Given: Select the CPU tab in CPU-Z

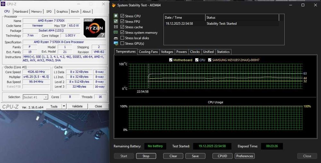Looking at the screenshot, I should click(7, 11).
